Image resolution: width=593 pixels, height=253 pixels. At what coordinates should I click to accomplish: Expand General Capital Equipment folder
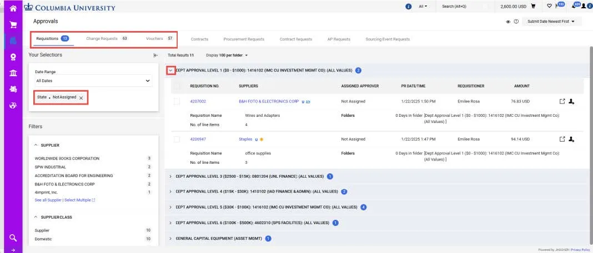tap(170, 239)
